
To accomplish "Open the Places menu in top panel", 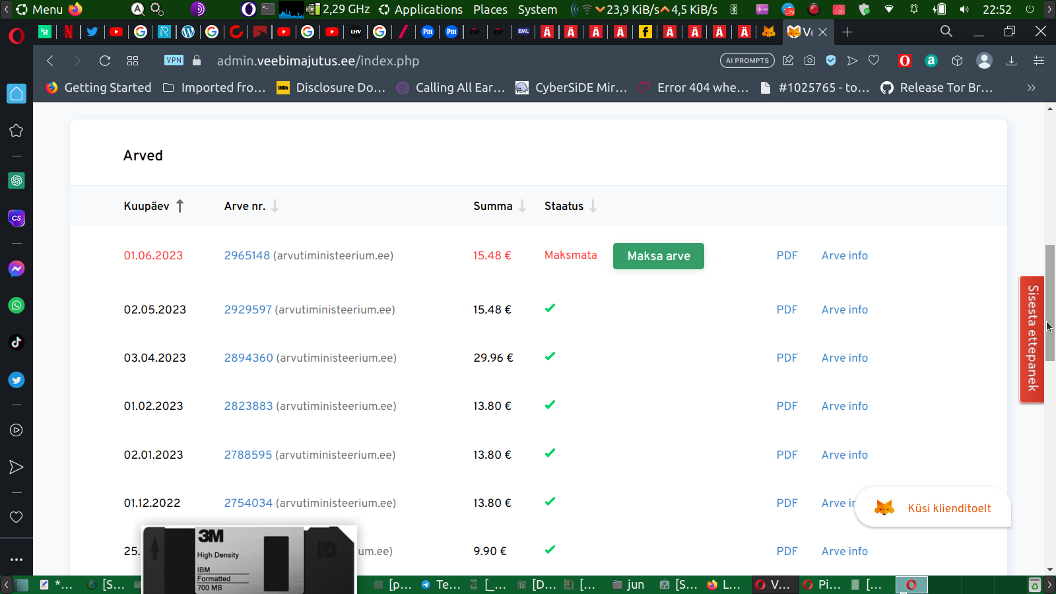I will pos(490,9).
